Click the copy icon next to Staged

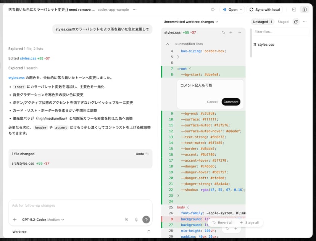coord(296,22)
